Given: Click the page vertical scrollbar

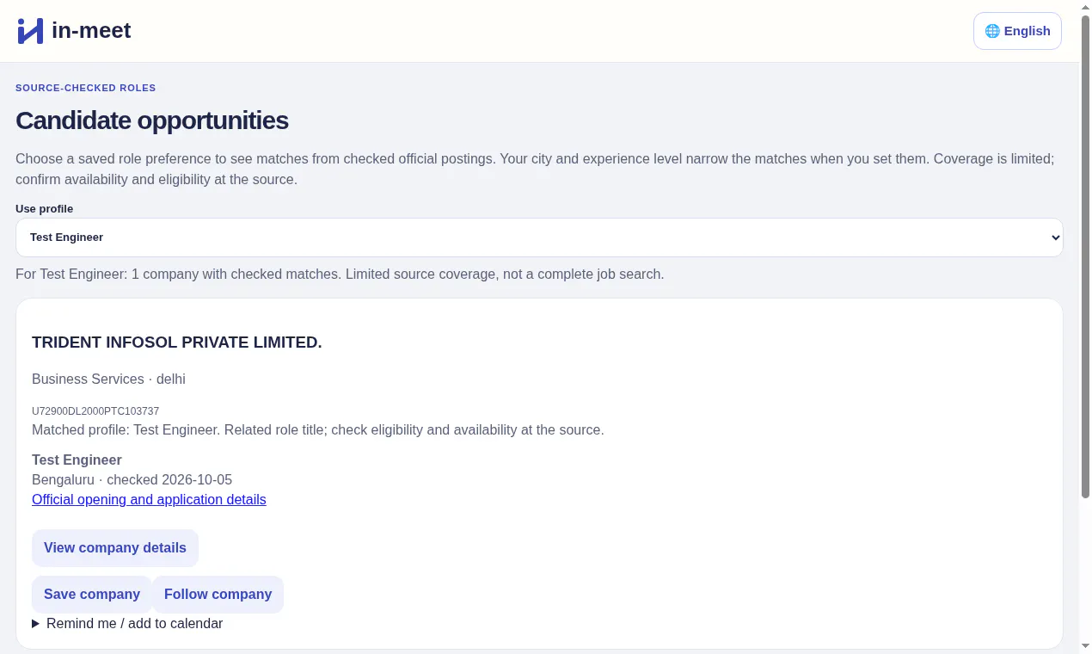Looking at the screenshot, I should (1085, 258).
